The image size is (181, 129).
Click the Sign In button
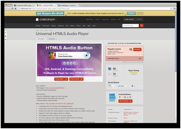139,19
